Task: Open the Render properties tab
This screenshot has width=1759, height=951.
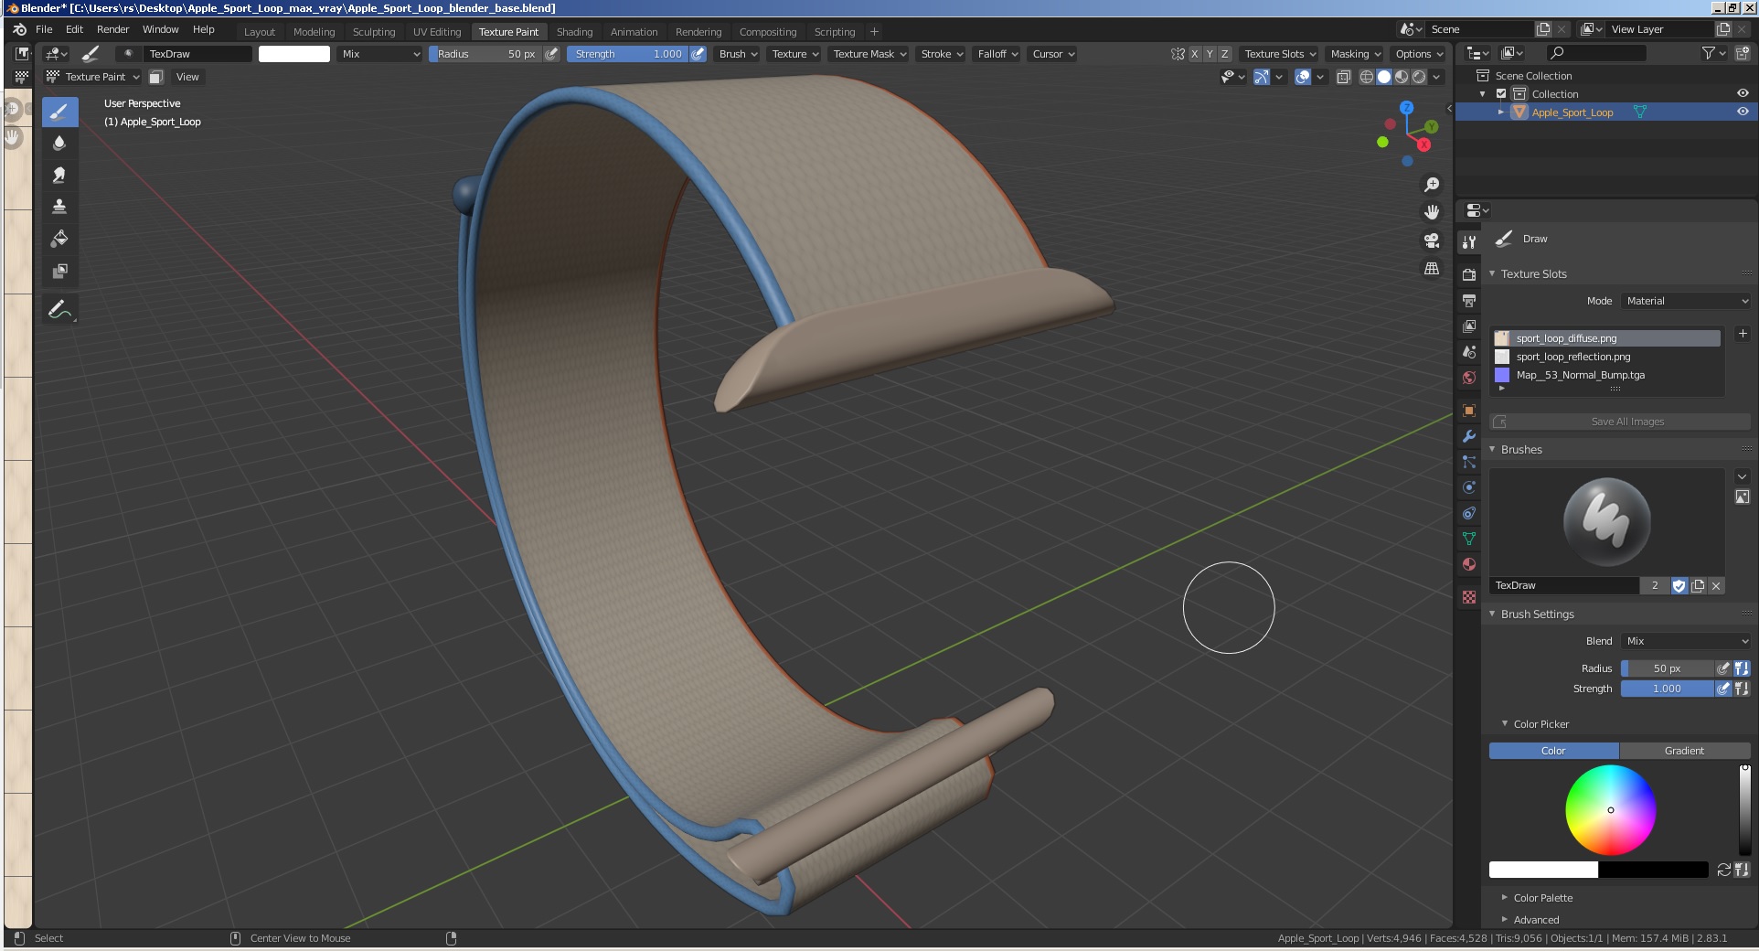Action: point(1469,274)
